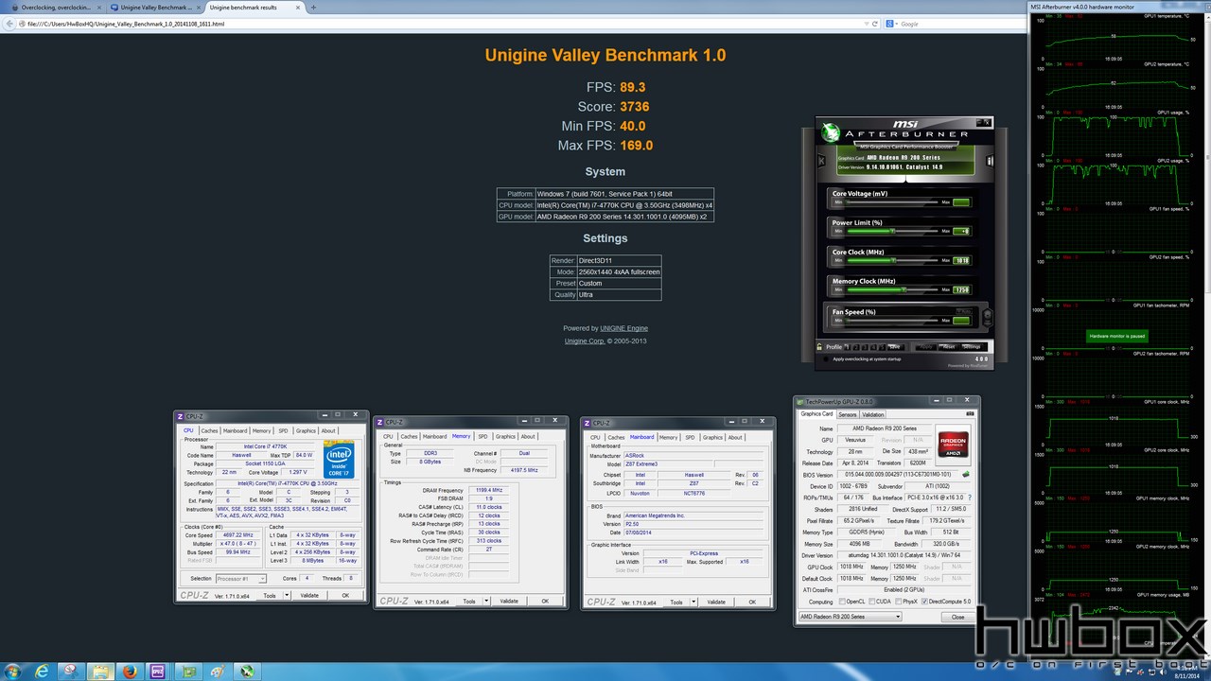Open the UNIGINE Engine link
The width and height of the screenshot is (1211, 681).
[624, 328]
